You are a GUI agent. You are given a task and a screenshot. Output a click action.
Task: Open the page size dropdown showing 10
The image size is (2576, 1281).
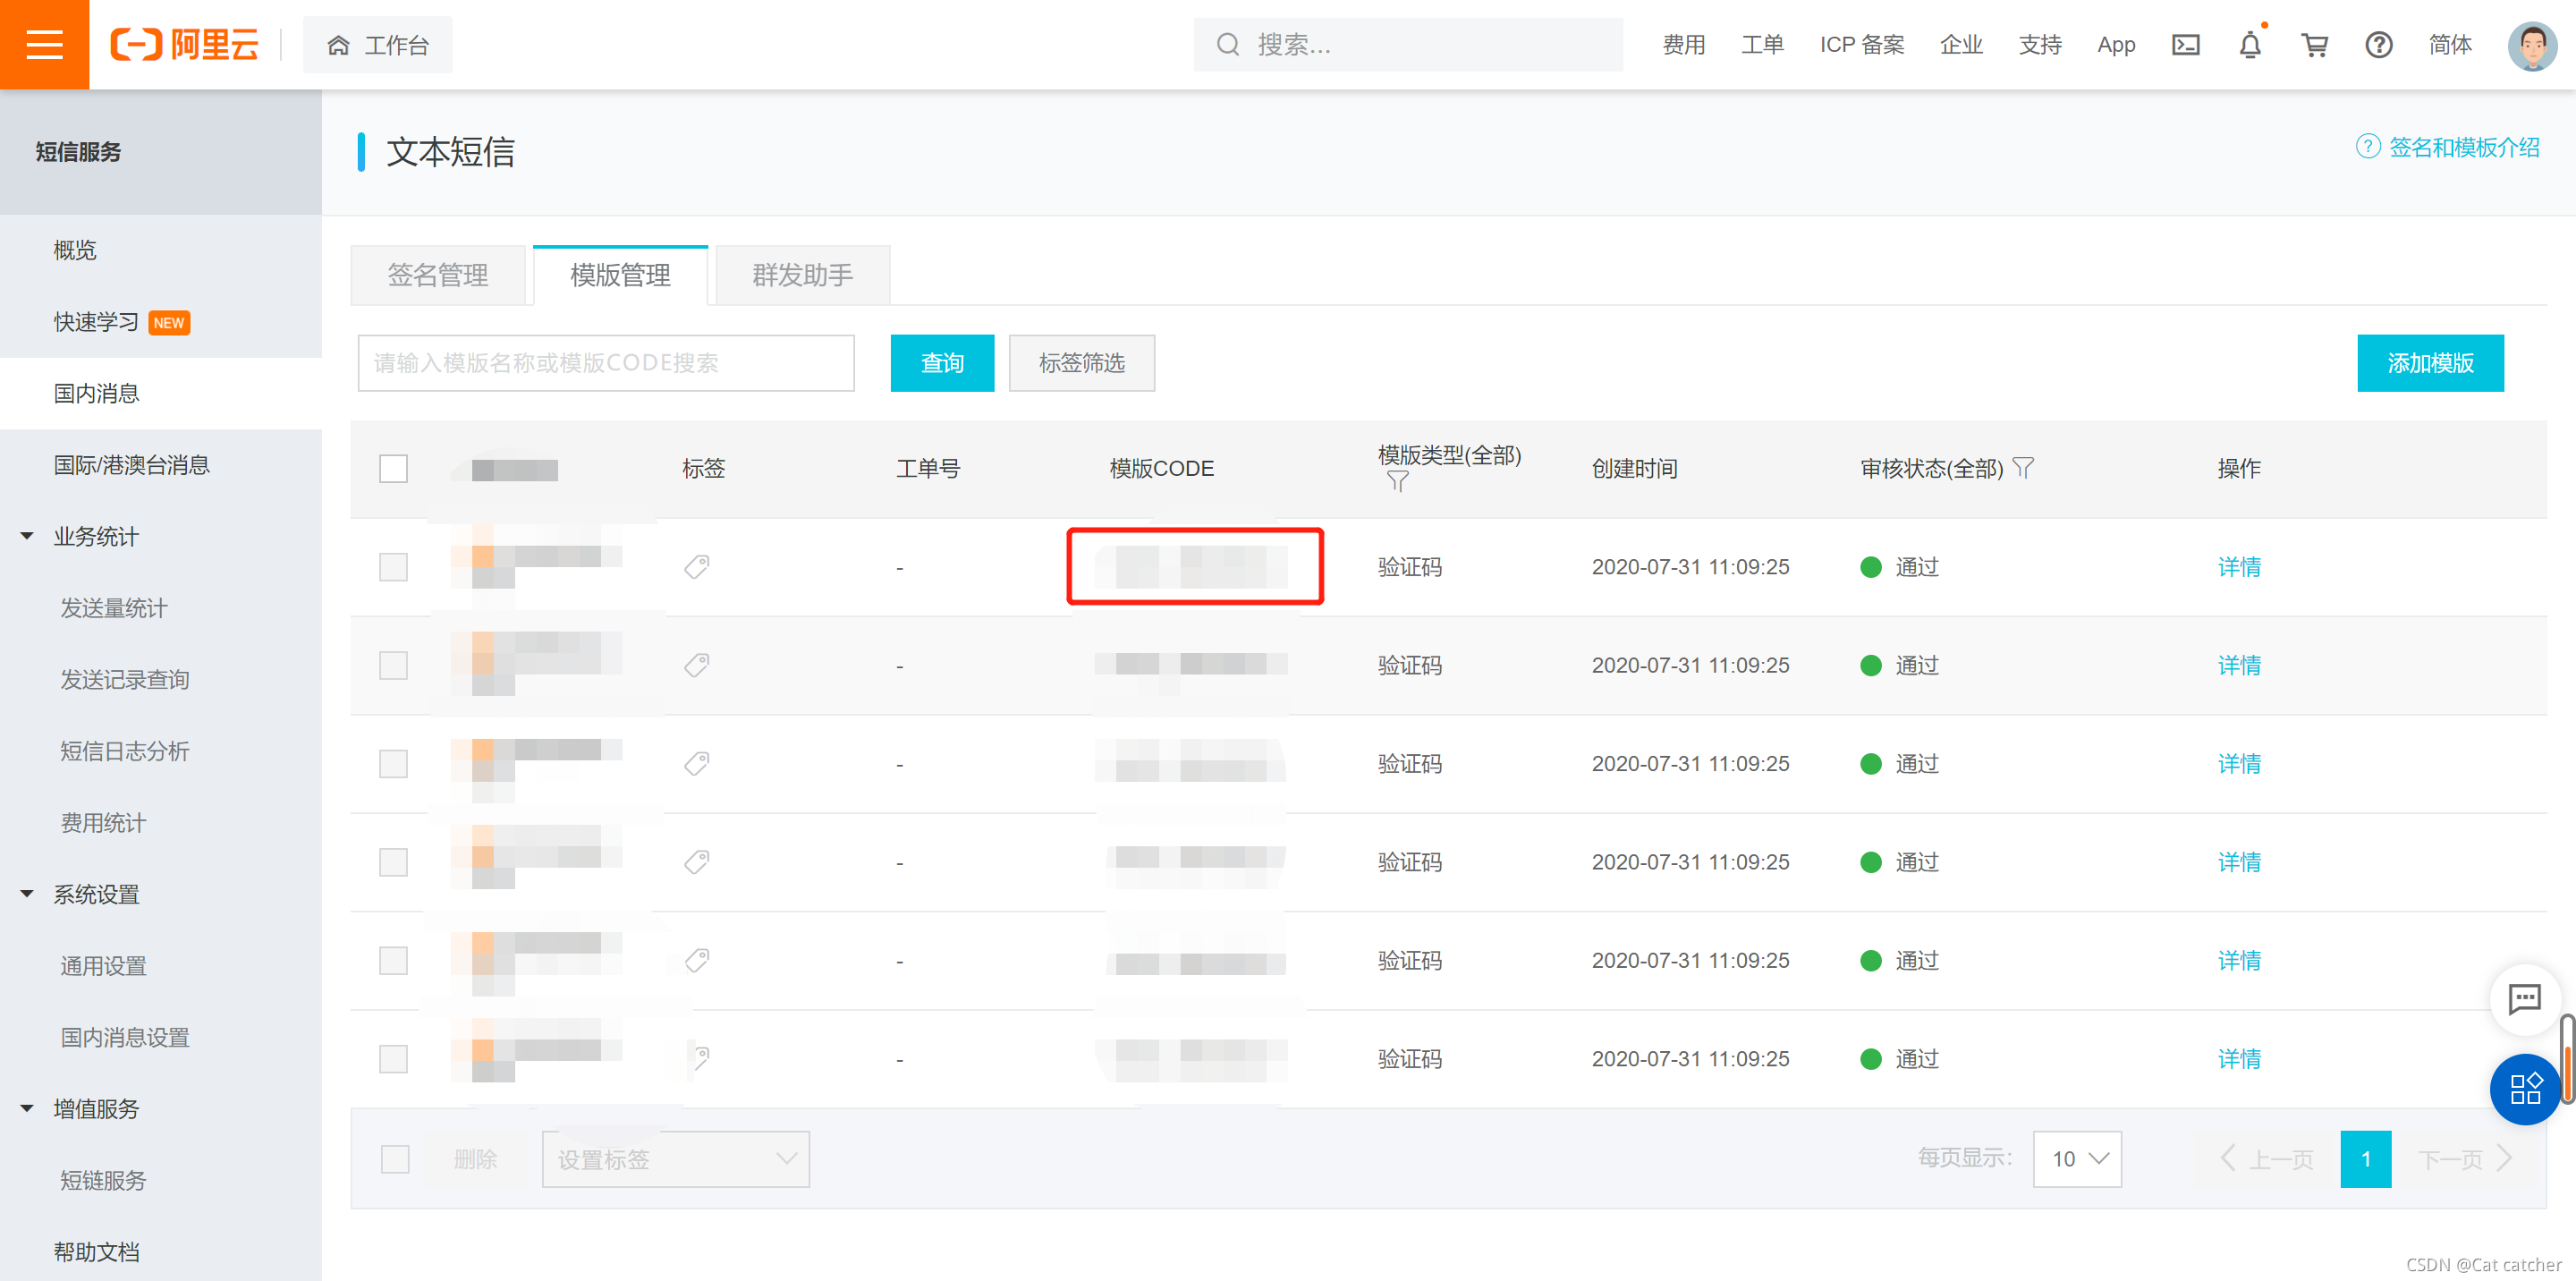click(x=2077, y=1159)
